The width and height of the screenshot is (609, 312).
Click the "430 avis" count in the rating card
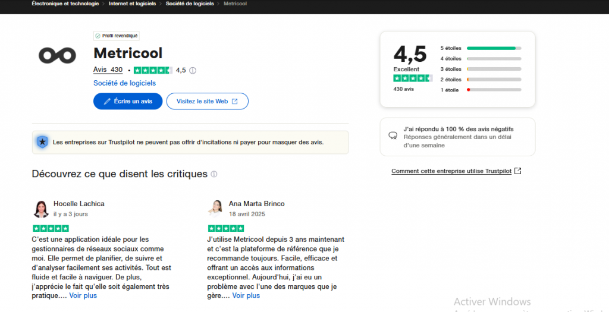click(x=404, y=89)
